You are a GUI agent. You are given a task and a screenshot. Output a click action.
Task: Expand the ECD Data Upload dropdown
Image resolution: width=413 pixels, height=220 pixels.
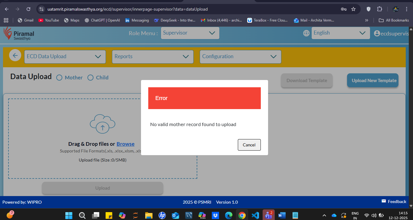click(x=65, y=57)
